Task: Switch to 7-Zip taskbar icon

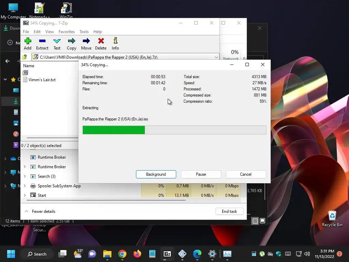Action: [167, 254]
